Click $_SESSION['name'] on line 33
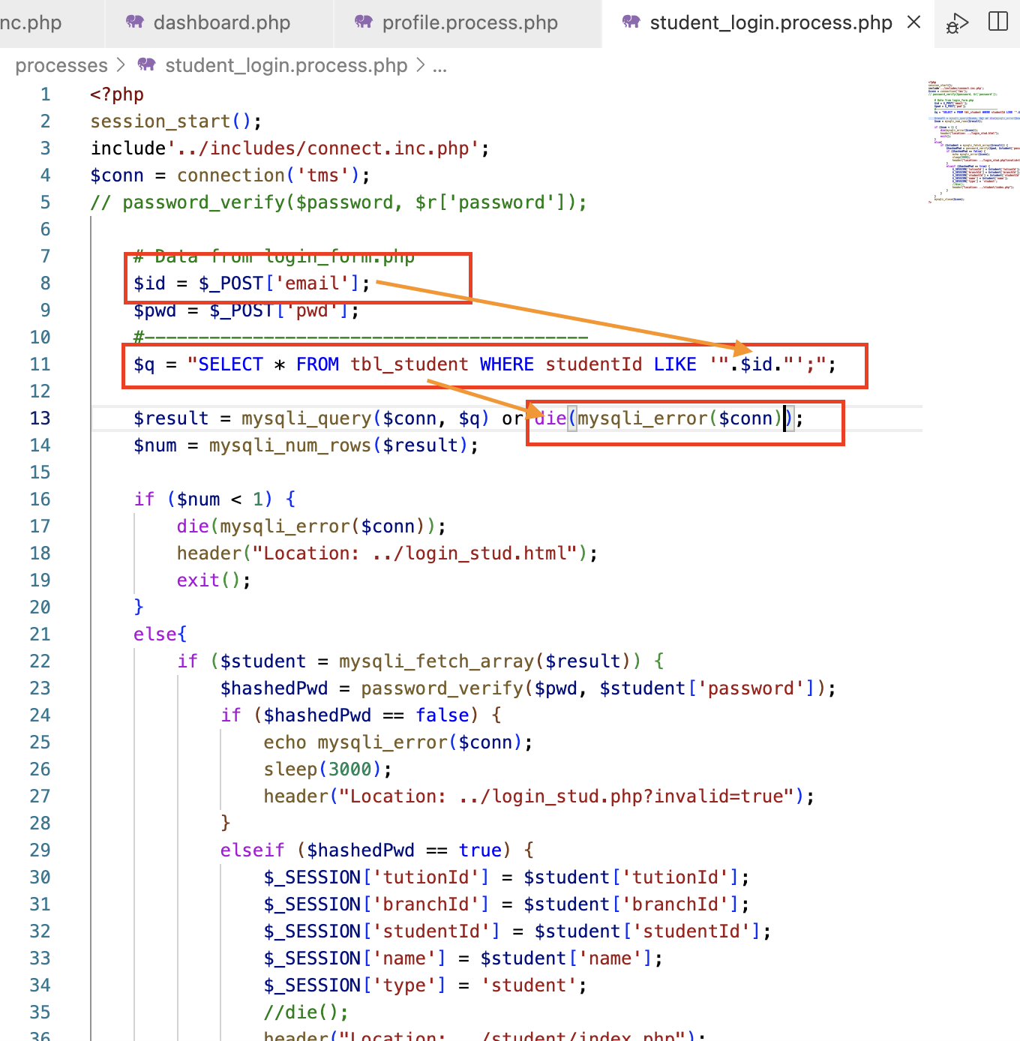The height and width of the screenshot is (1041, 1020). pyautogui.click(x=355, y=958)
